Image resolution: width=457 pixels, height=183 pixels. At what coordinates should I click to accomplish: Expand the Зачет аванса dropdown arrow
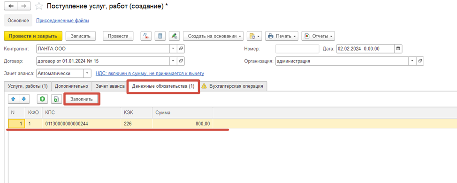87,73
